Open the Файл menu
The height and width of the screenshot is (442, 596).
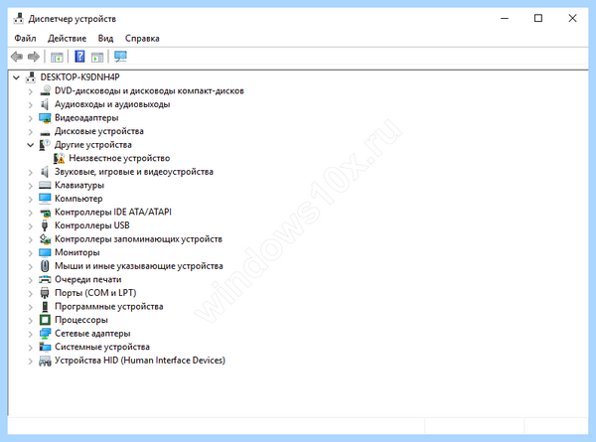(25, 39)
